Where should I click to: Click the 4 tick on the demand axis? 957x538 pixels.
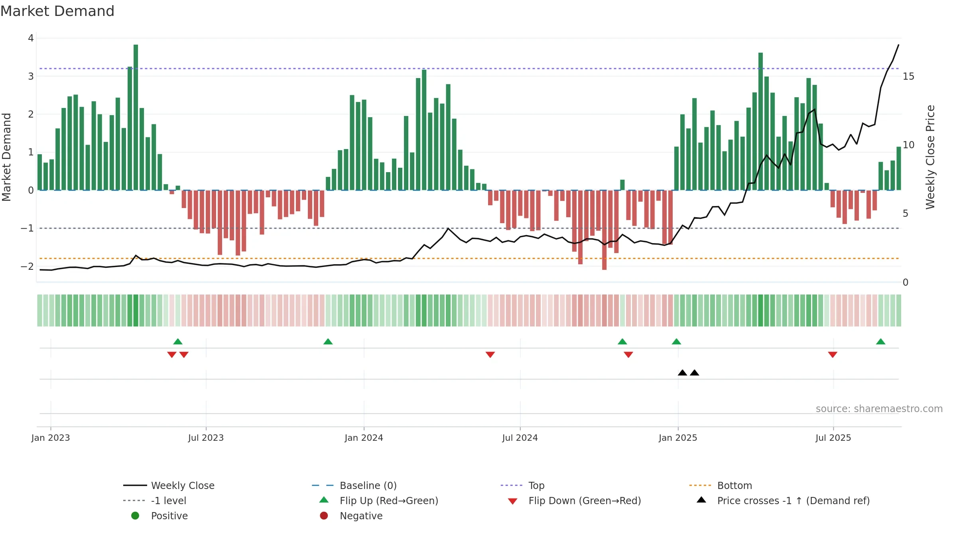pyautogui.click(x=31, y=38)
